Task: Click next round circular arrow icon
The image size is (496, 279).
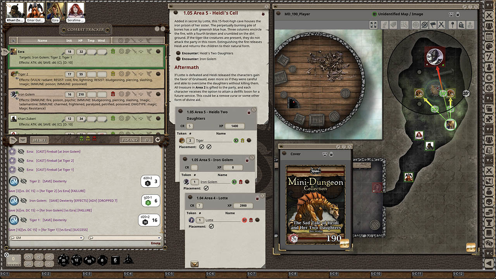Action: pyautogui.click(x=158, y=140)
